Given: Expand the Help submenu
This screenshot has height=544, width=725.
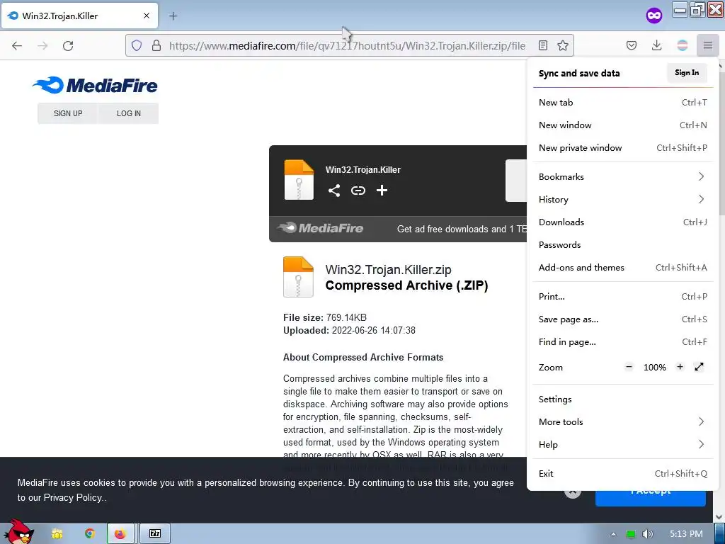Looking at the screenshot, I should click(623, 445).
